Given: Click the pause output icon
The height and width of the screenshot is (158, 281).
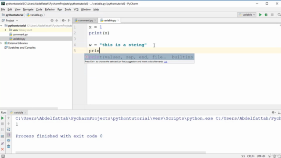Looking at the screenshot, I should tap(2, 129).
